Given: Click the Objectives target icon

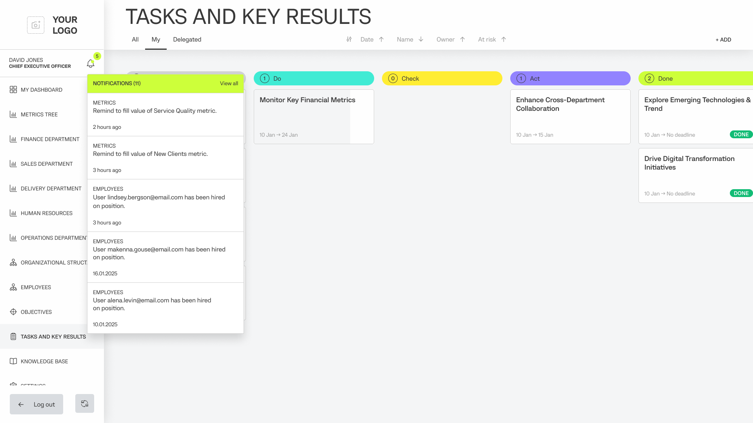Looking at the screenshot, I should pos(13,312).
